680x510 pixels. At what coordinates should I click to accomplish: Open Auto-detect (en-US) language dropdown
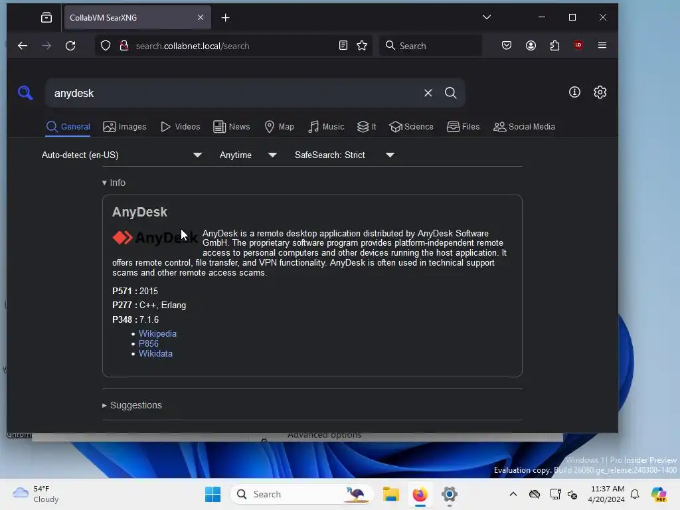[122, 155]
